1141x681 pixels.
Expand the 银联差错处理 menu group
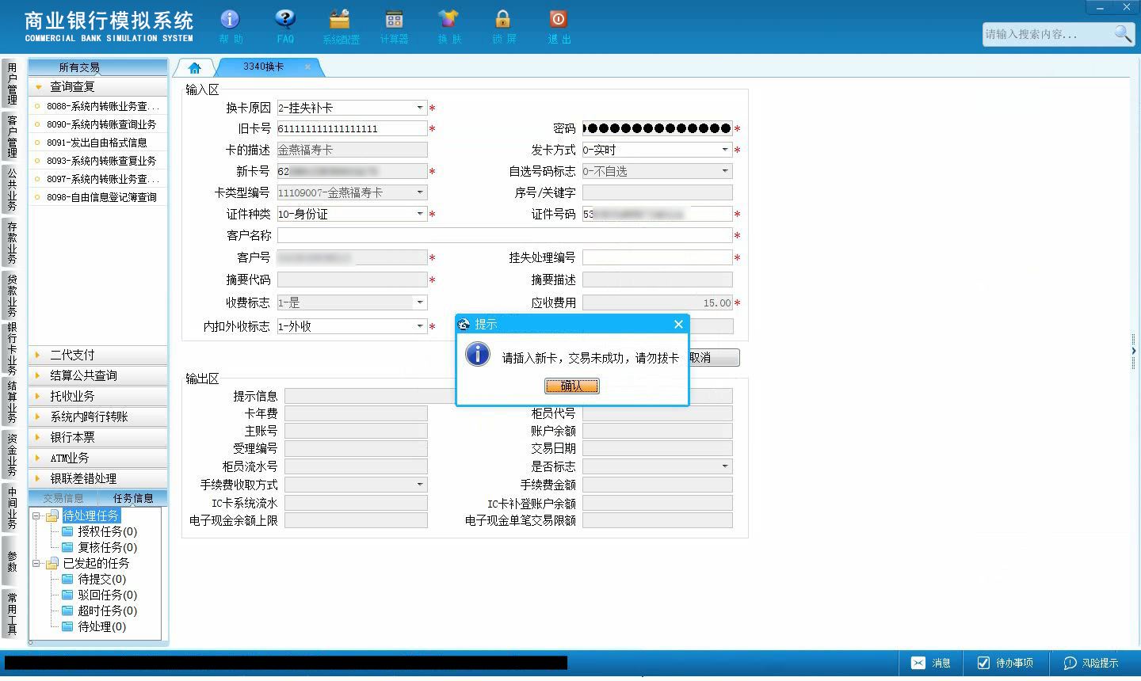tap(98, 478)
